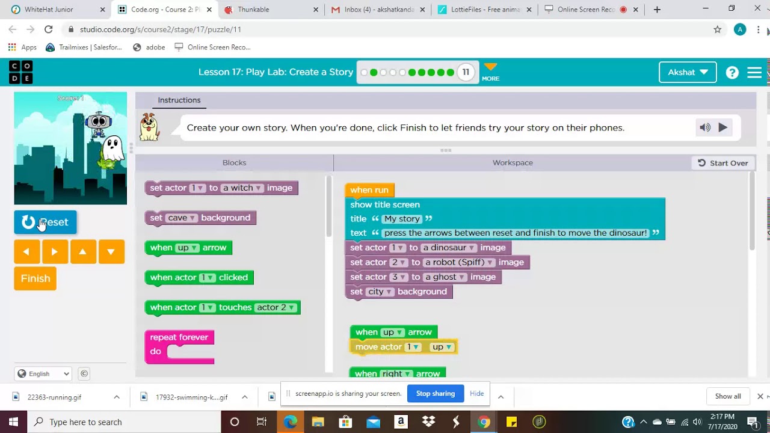The width and height of the screenshot is (770, 433).
Task: Click the My story title text field
Action: point(402,219)
